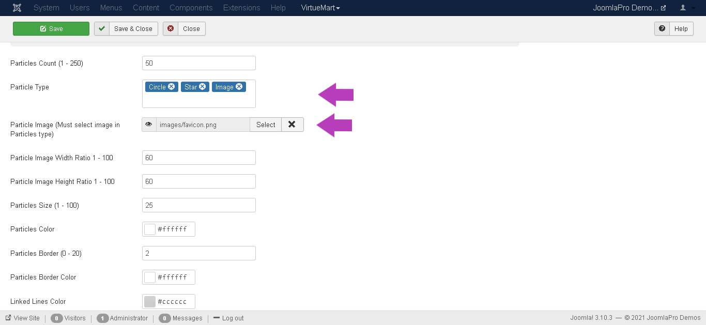This screenshot has width=706, height=325.
Task: Click the Joomla logo icon
Action: [x=17, y=8]
